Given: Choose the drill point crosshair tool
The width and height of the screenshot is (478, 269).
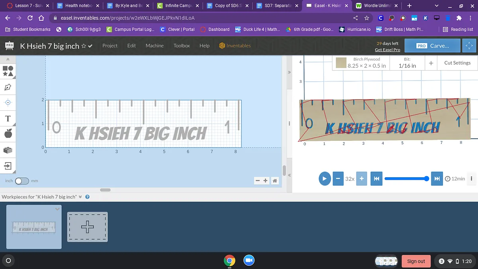Looking at the screenshot, I should (x=8, y=102).
